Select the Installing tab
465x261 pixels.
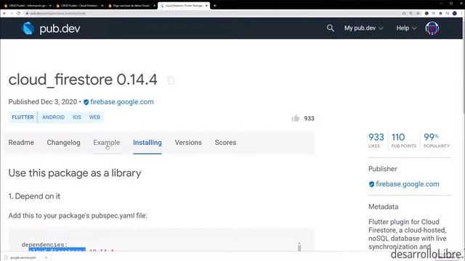click(147, 143)
